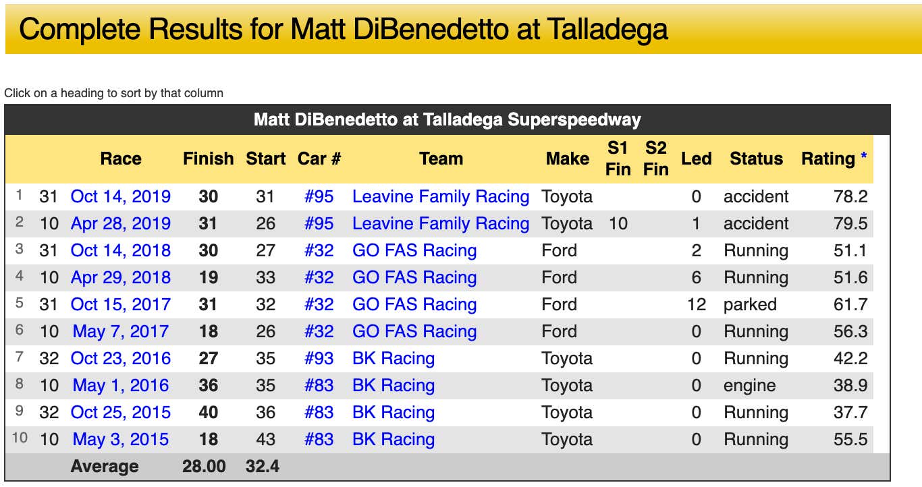This screenshot has width=922, height=487.
Task: Sort by Led column heading
Action: click(x=696, y=159)
